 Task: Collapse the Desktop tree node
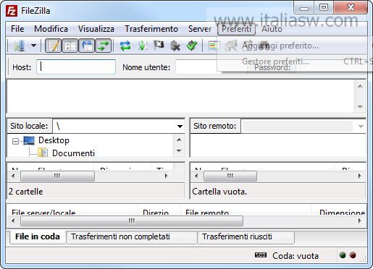tap(15, 141)
